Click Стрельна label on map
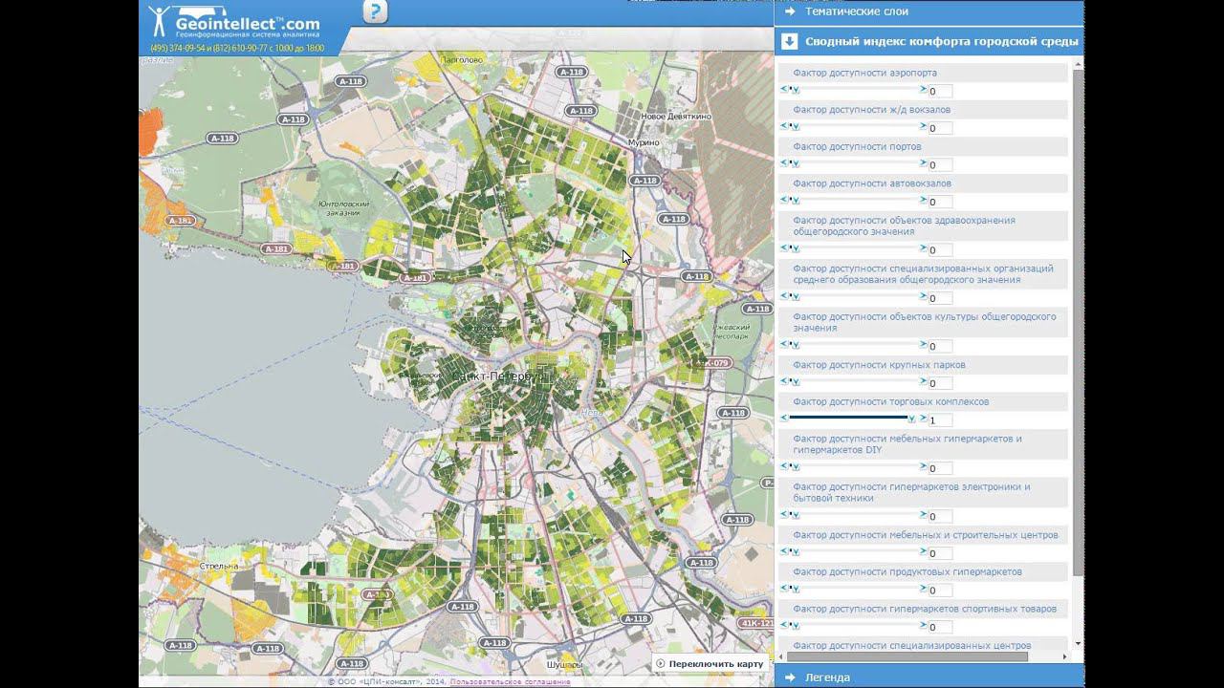Viewport: 1224px width, 688px height. (x=218, y=567)
